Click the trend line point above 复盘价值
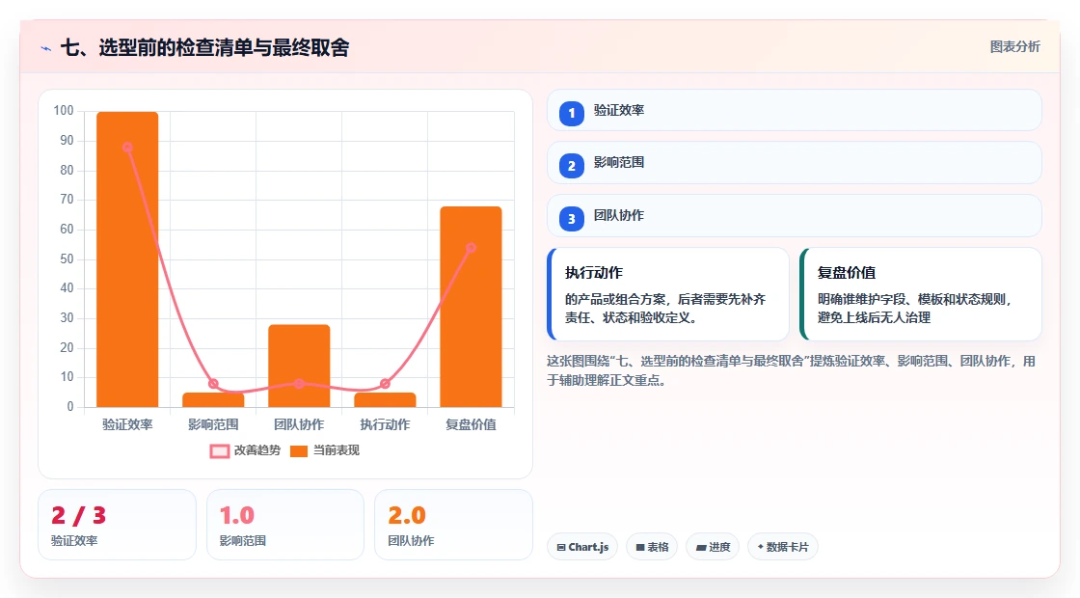This screenshot has height=598, width=1080. pos(472,248)
